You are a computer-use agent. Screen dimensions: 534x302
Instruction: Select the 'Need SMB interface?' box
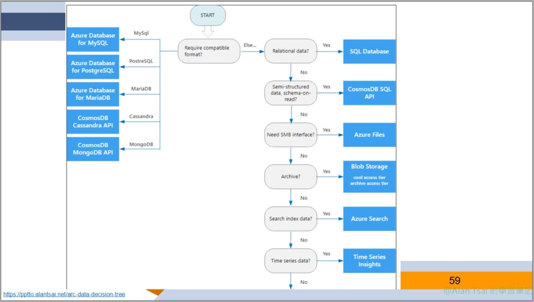[x=291, y=135]
